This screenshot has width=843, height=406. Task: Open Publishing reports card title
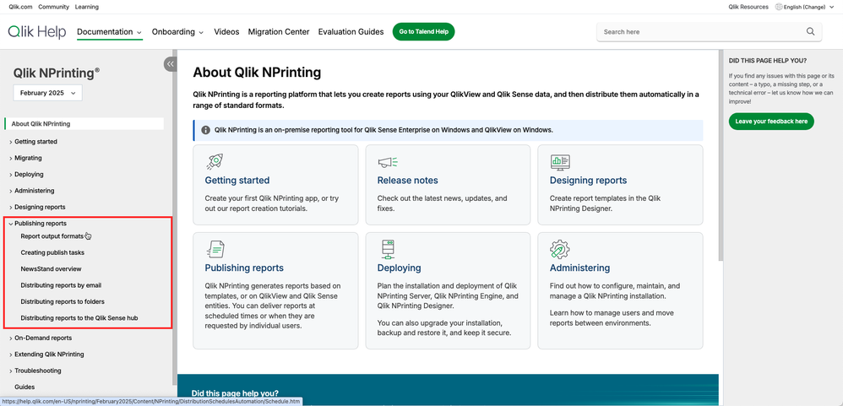click(x=244, y=268)
